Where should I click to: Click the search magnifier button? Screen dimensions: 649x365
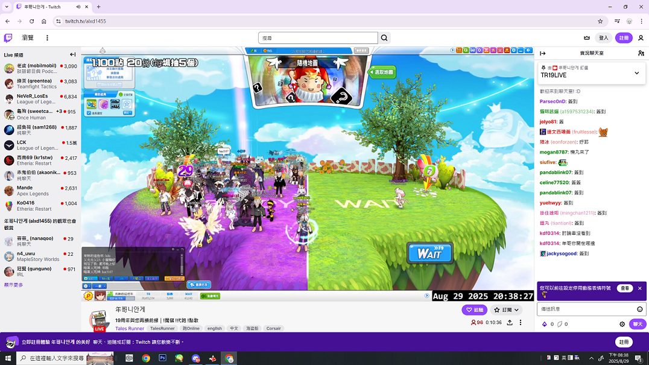(384, 38)
